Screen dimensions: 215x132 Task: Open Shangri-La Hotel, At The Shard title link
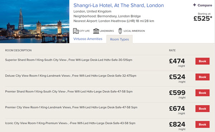click(119, 5)
